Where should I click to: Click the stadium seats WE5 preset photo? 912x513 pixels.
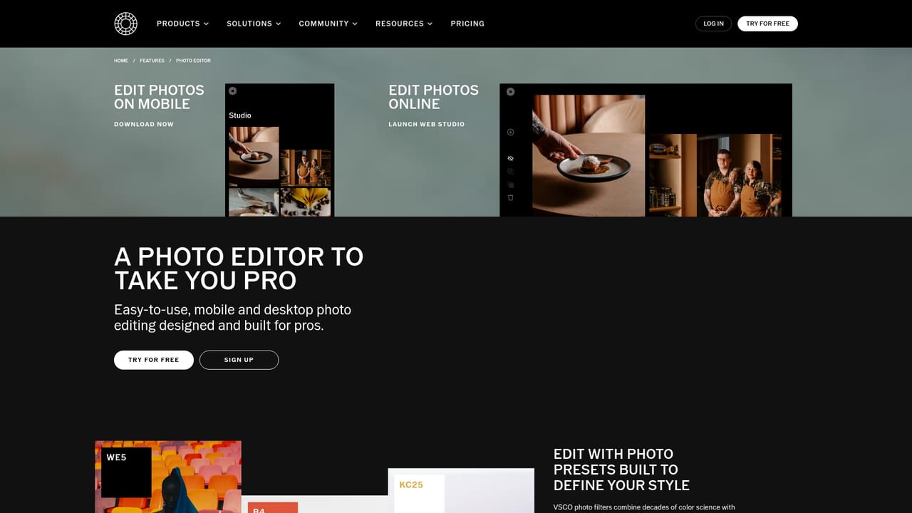(168, 477)
